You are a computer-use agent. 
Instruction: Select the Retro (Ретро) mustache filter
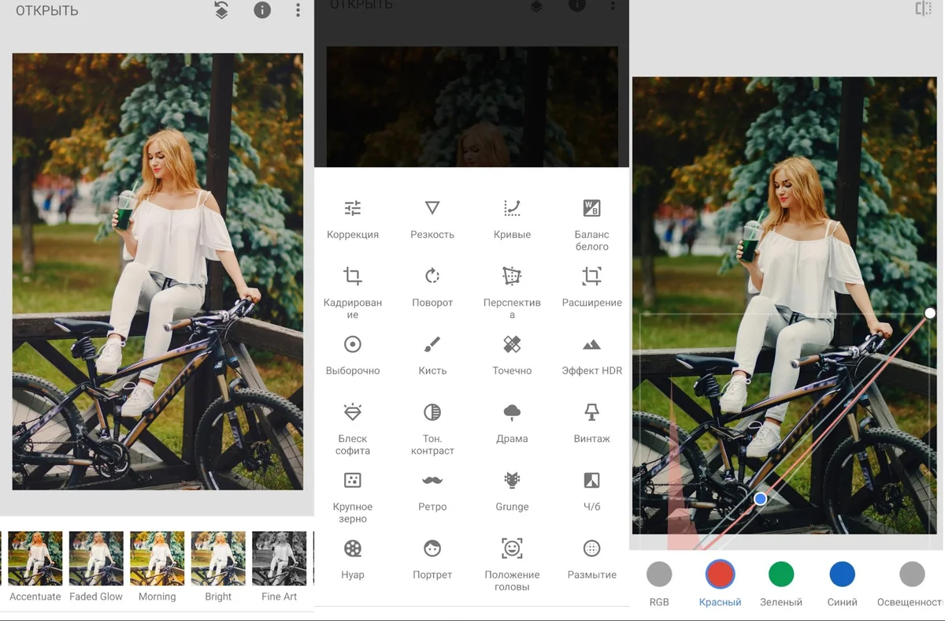(x=432, y=490)
